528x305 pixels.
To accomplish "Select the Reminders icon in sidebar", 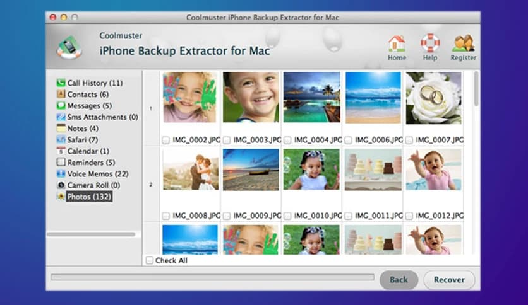I will (x=61, y=162).
